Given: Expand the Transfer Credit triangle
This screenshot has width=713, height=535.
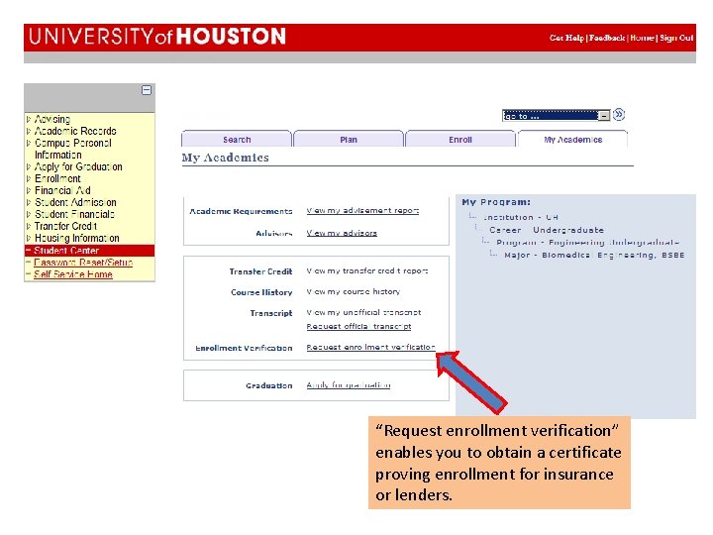Looking at the screenshot, I should [x=29, y=226].
